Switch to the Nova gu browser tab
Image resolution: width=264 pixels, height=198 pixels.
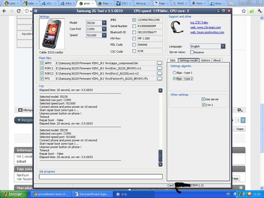click(x=143, y=3)
